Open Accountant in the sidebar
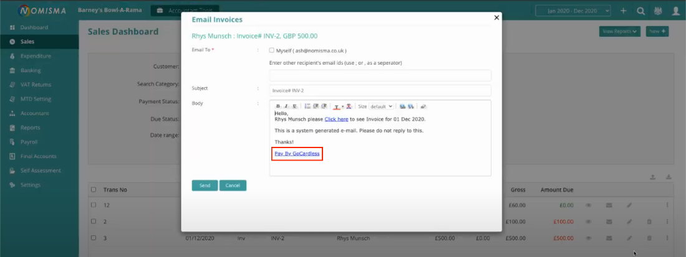Image resolution: width=686 pixels, height=257 pixels. coord(39,113)
